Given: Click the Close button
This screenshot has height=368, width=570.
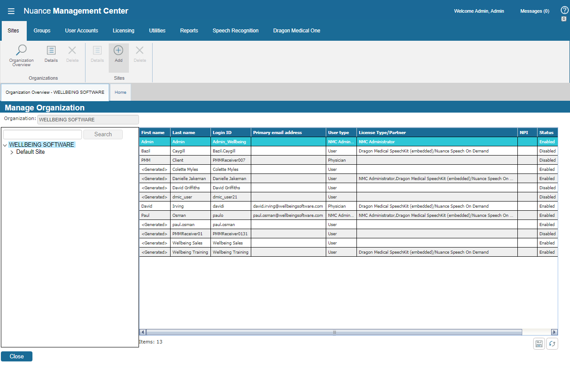Looking at the screenshot, I should [x=17, y=356].
